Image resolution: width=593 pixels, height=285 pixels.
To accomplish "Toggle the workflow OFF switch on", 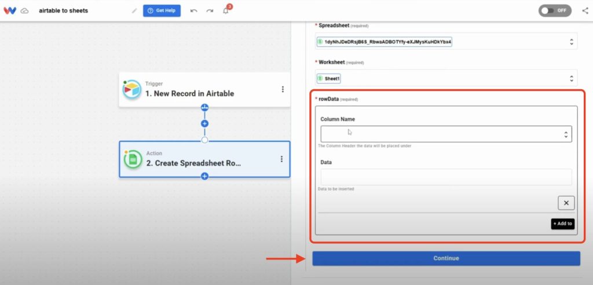I will point(555,10).
